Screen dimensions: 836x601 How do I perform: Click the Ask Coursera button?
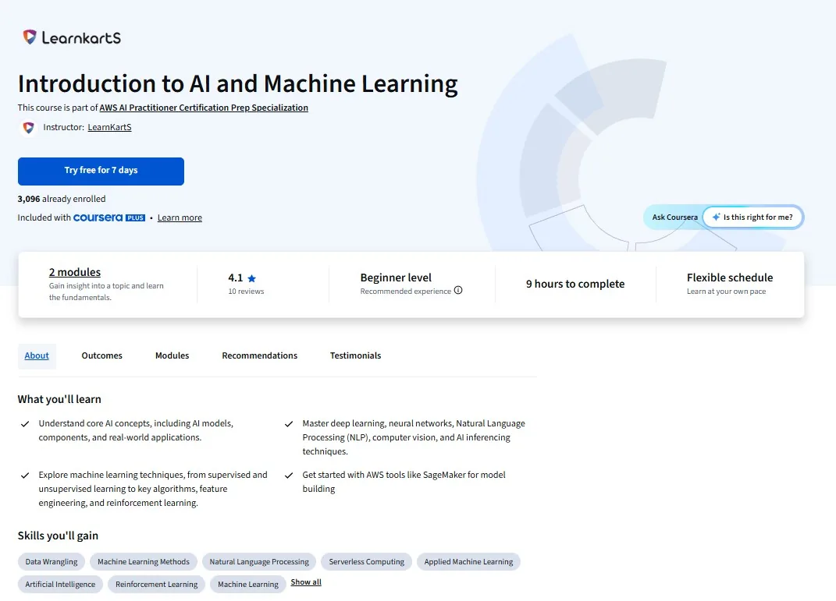coord(674,217)
